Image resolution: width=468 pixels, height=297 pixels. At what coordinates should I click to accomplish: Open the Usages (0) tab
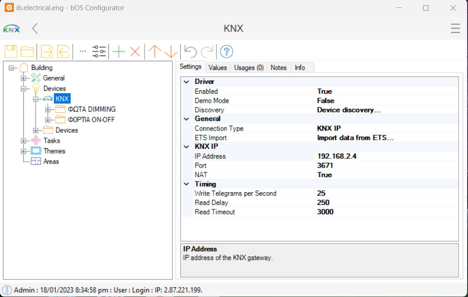pos(249,68)
